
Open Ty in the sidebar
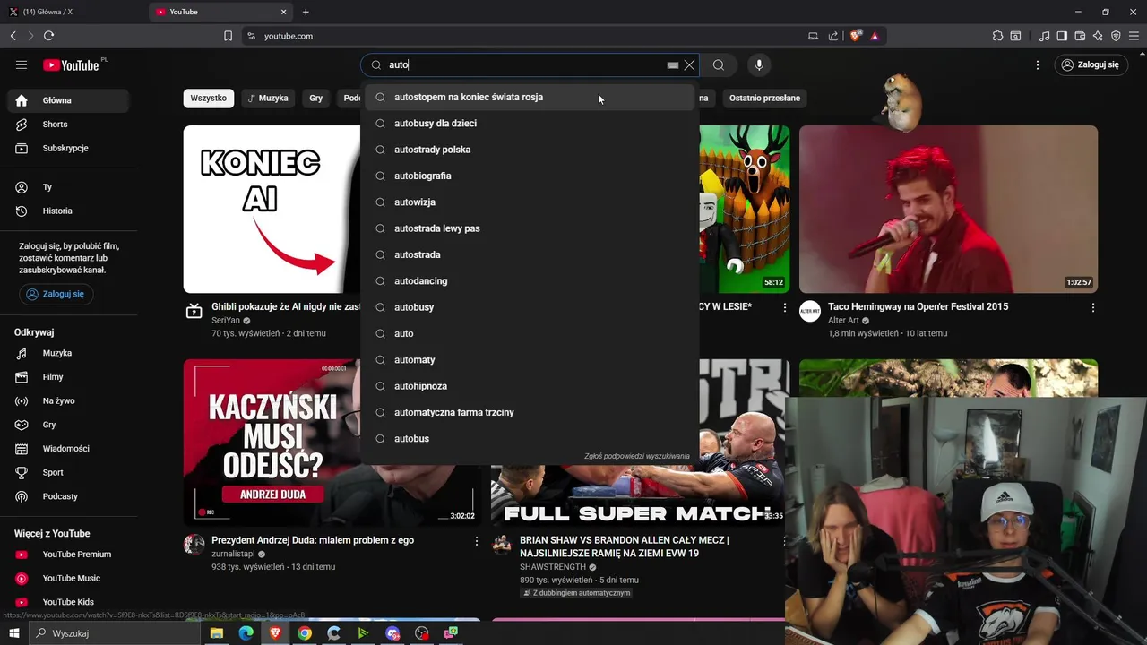(x=68, y=187)
